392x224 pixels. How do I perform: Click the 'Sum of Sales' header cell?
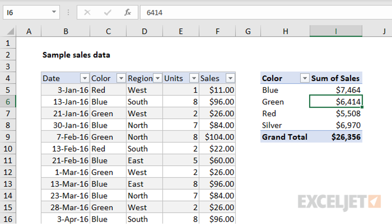(x=336, y=78)
